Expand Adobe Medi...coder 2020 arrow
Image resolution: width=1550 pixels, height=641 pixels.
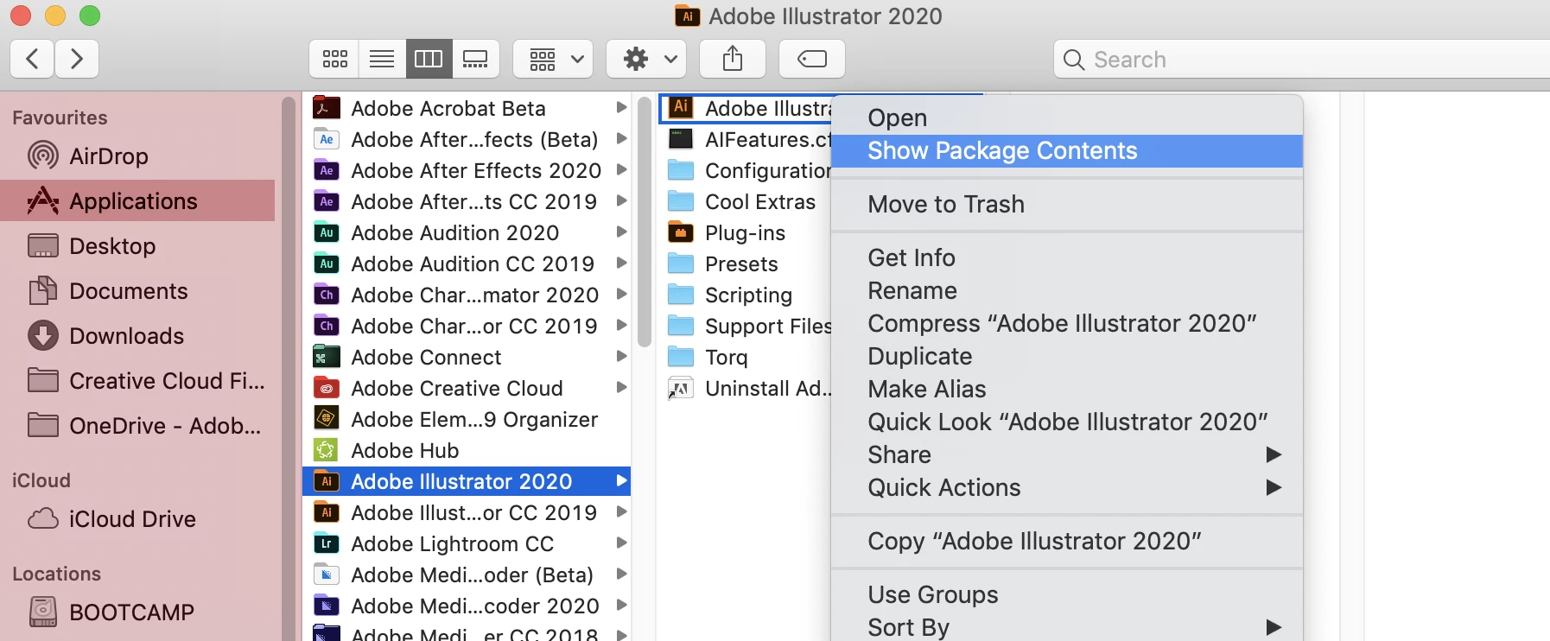point(620,606)
